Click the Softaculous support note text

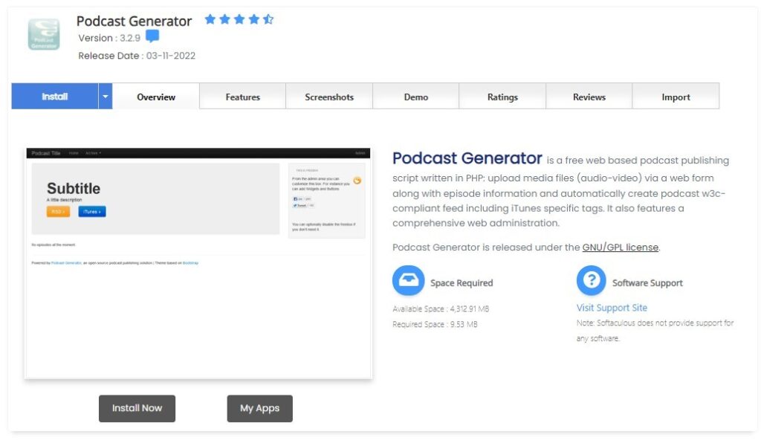[655, 330]
